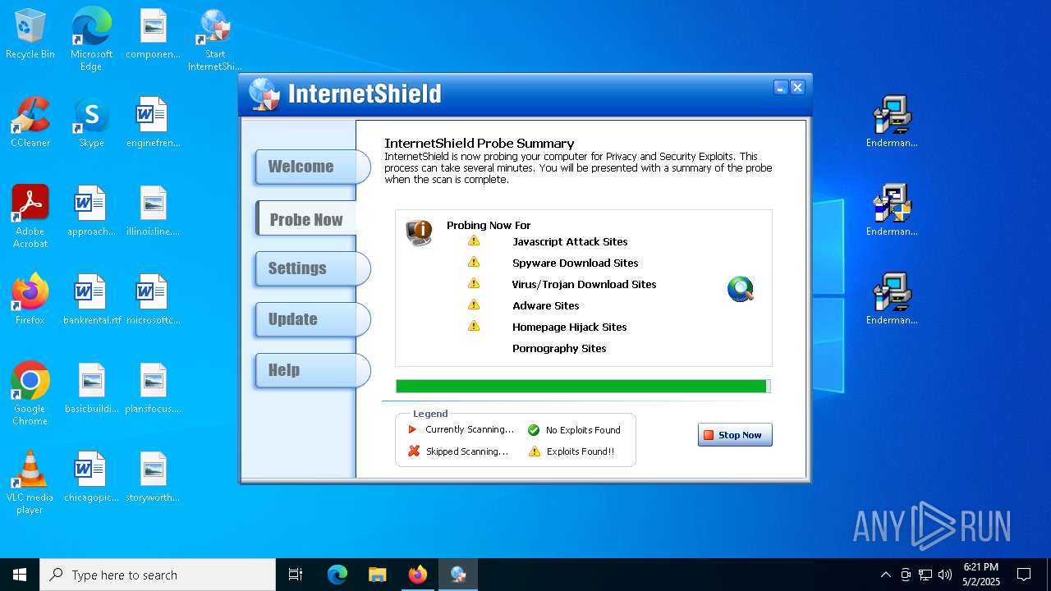
Task: Open File Explorer from the taskbar
Action: 378,575
